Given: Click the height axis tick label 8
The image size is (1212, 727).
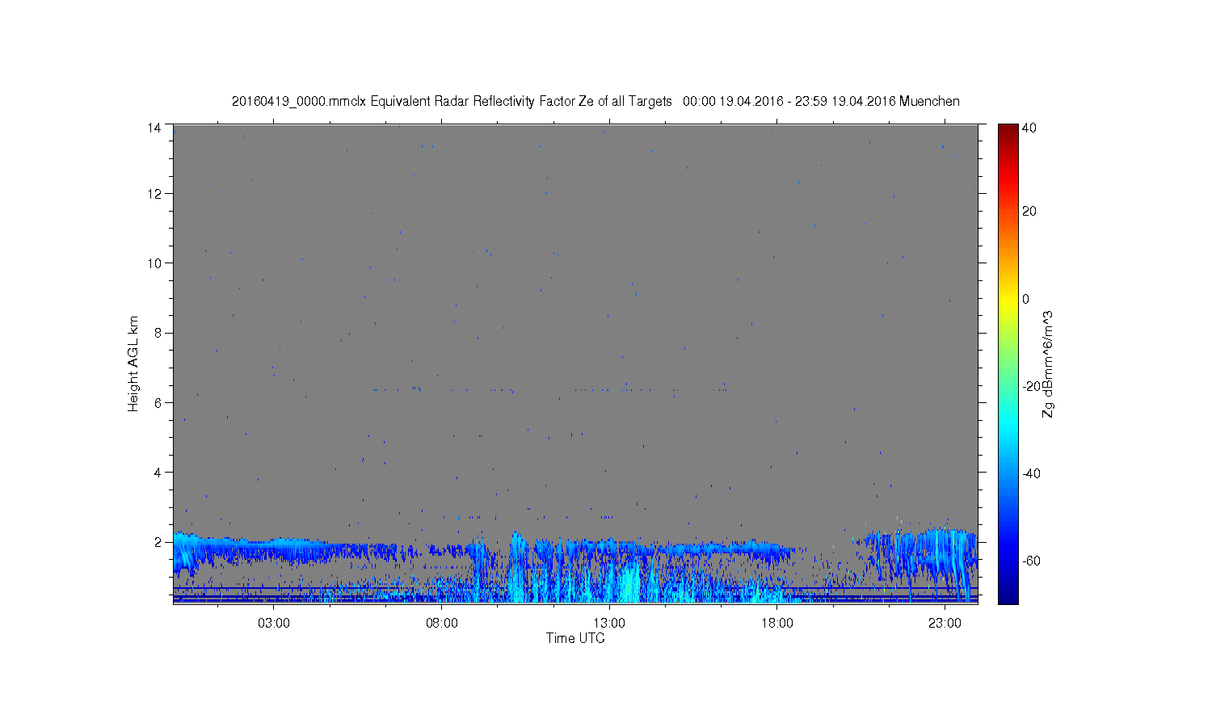Looking at the screenshot, I should 158,333.
